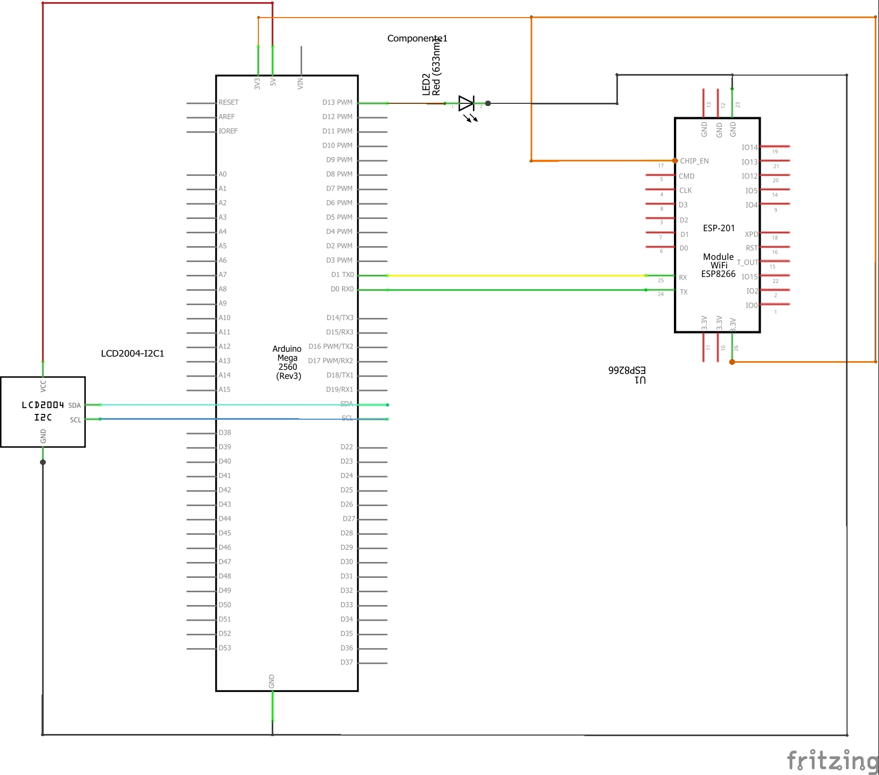Click the Arduino 'D53' pin label

pos(225,648)
